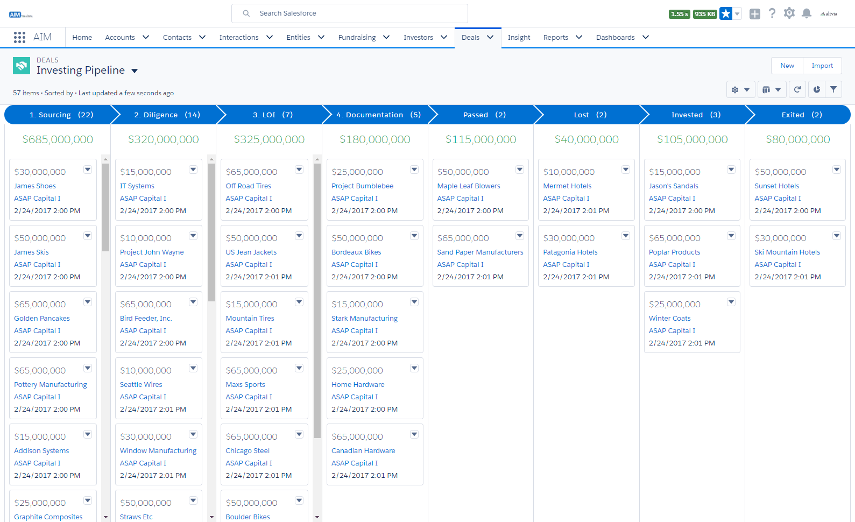This screenshot has height=522, width=855.
Task: Click the altvia user profile icon
Action: pyautogui.click(x=829, y=13)
